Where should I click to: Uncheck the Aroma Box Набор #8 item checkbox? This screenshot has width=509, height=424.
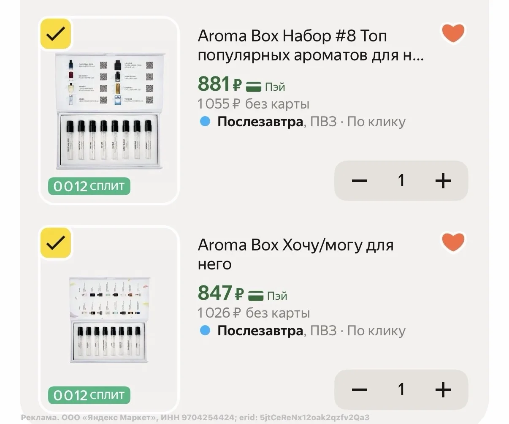click(x=55, y=35)
